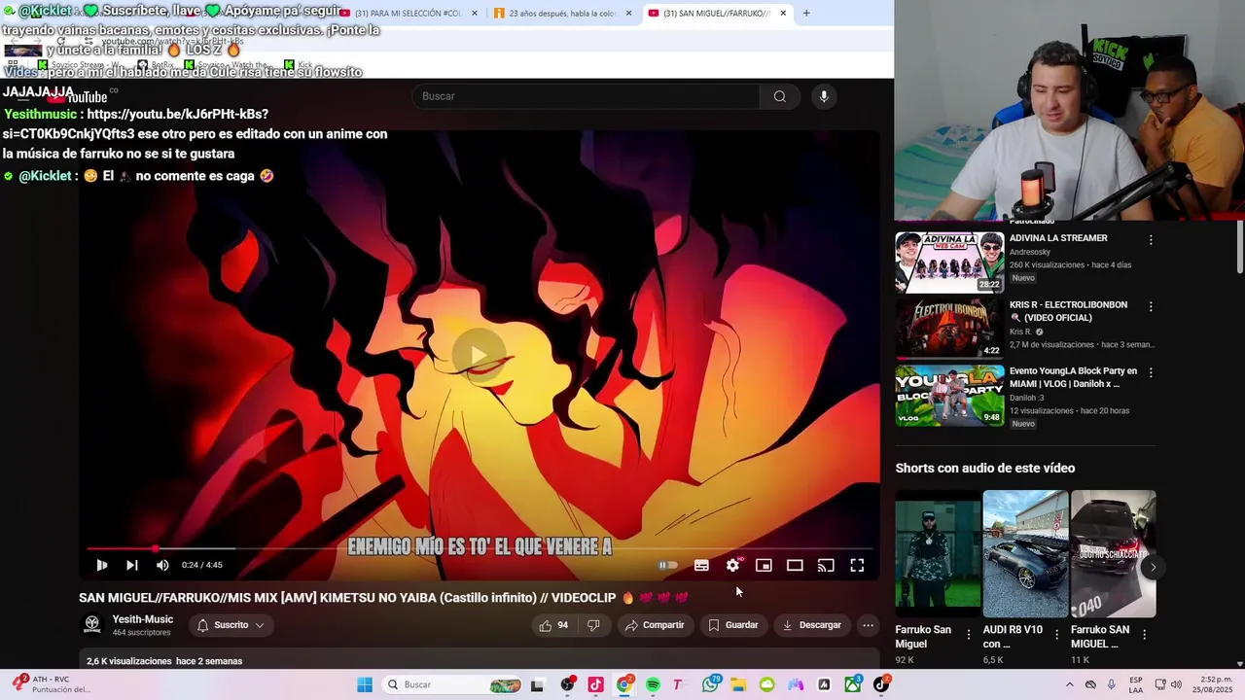Seek on the video progress bar
This screenshot has height=700, width=1245.
click(x=479, y=548)
